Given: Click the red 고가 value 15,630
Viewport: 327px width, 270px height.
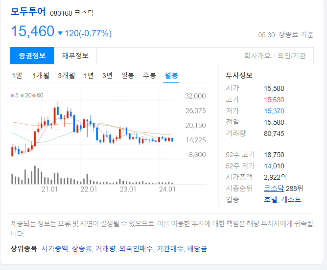Looking at the screenshot, I should pyautogui.click(x=274, y=100).
